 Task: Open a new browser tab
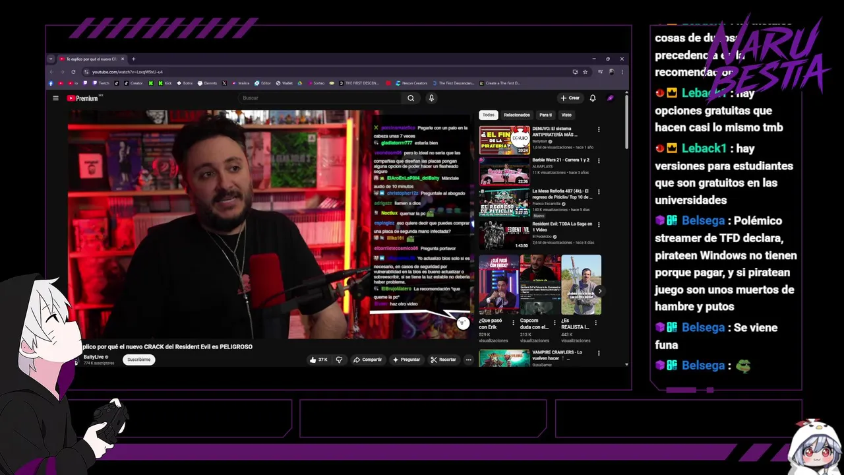point(133,59)
